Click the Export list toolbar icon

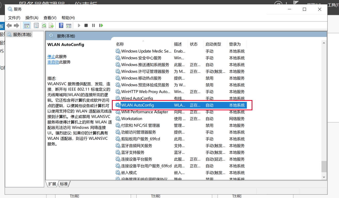coord(51,25)
